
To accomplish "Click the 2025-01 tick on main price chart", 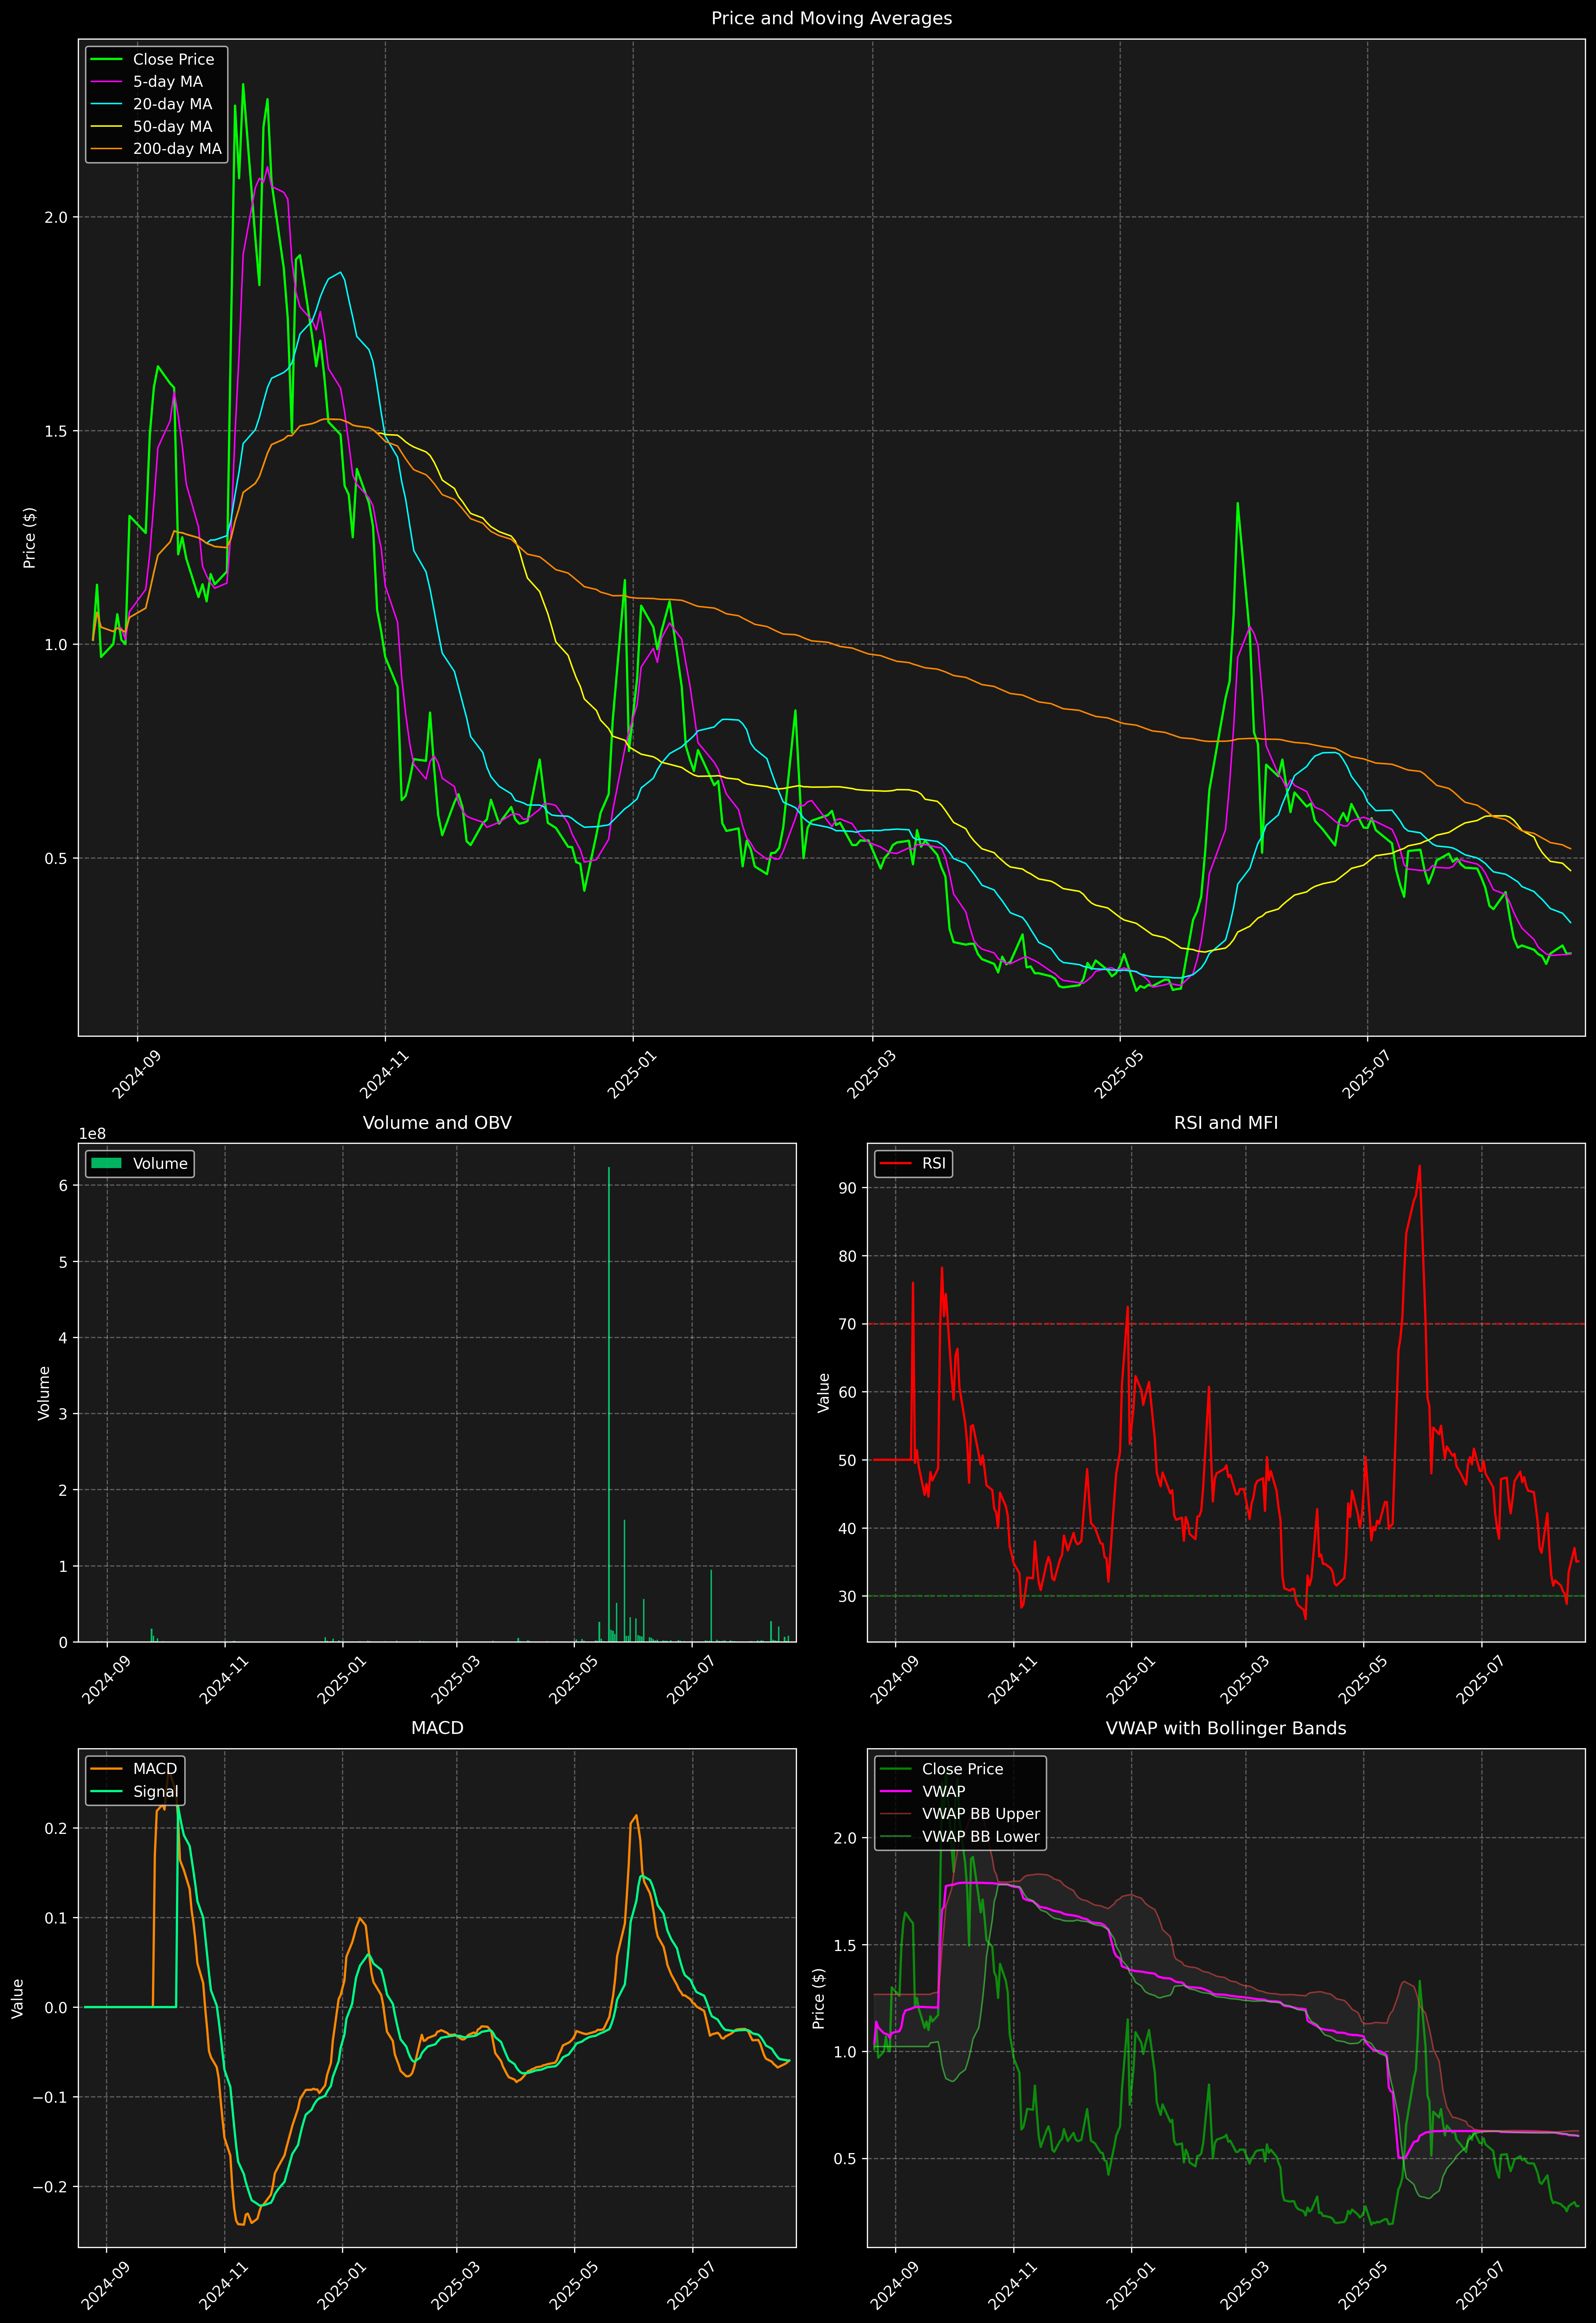I will (x=632, y=1075).
